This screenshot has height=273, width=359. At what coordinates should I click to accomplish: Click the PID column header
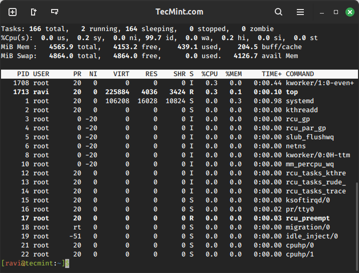(x=23, y=74)
